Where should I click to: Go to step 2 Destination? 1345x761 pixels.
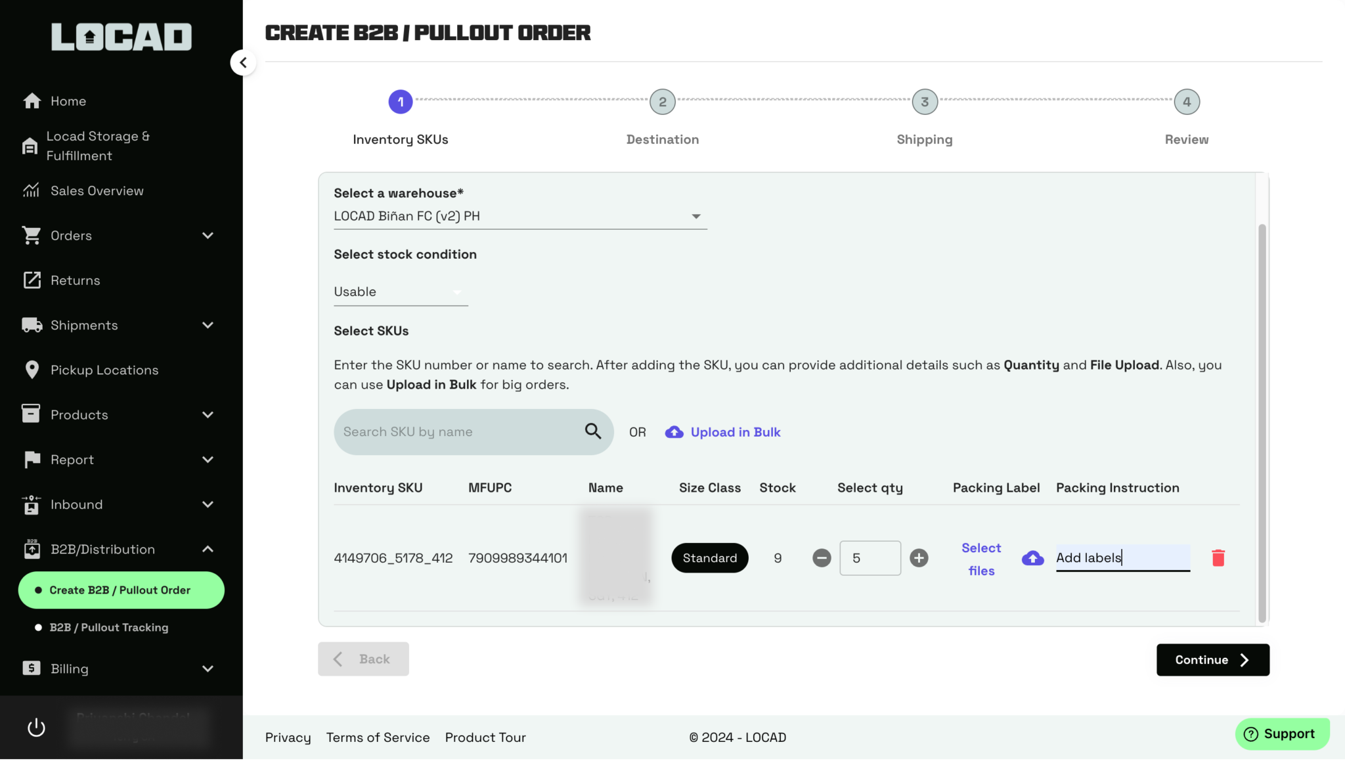pos(662,102)
